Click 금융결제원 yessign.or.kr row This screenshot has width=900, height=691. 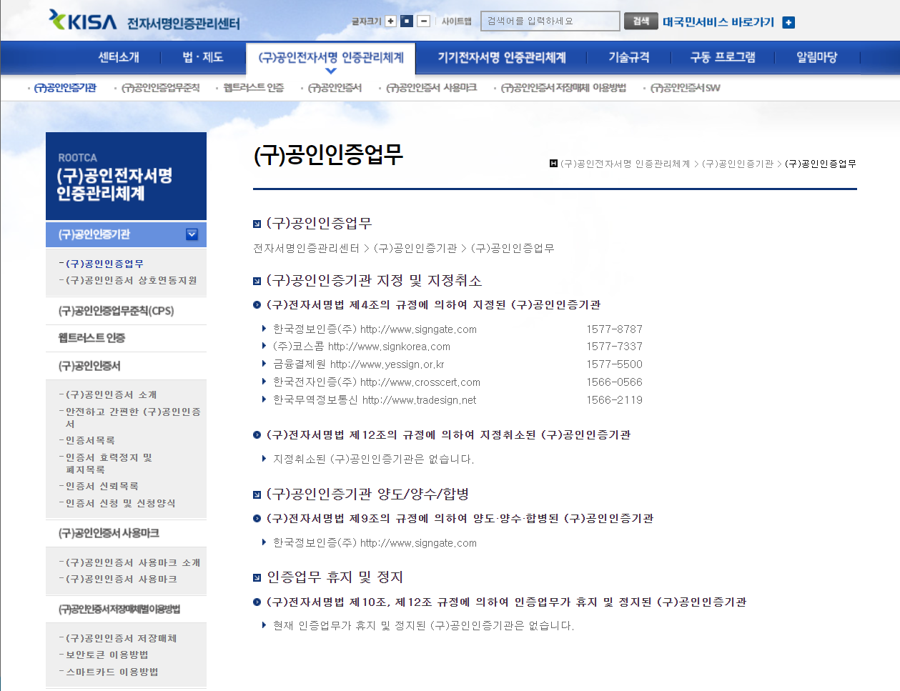(x=359, y=364)
